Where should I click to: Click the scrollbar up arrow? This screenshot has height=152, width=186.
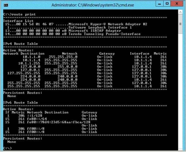coord(180,12)
